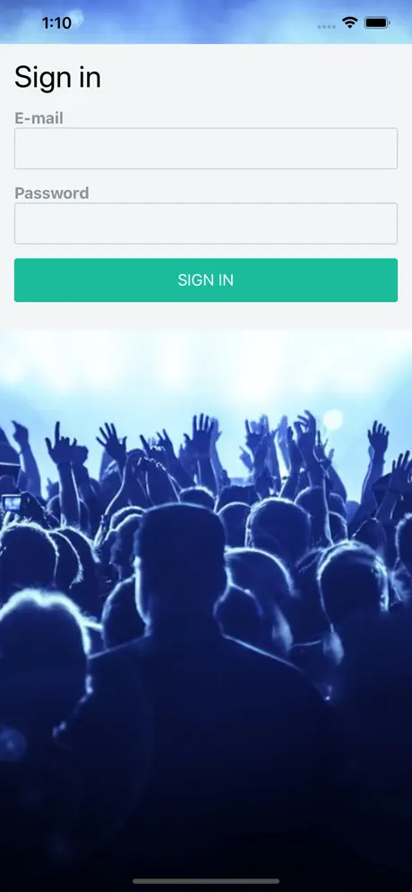This screenshot has width=412, height=892.
Task: Tap the glowing phone screen held in crowd
Action: point(12,503)
